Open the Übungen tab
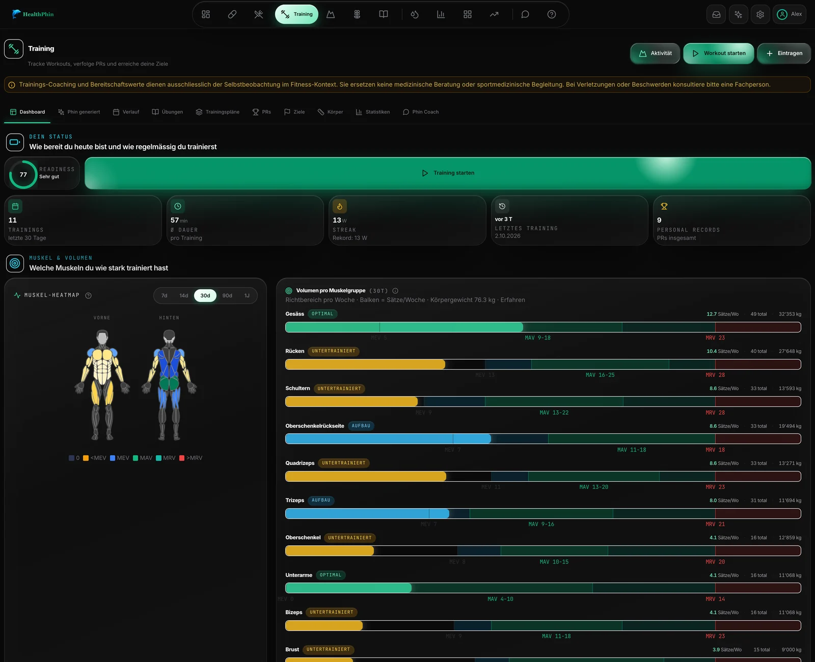 click(168, 112)
